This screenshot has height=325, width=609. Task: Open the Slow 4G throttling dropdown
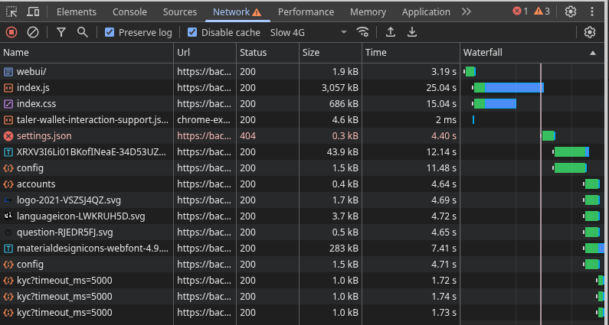point(309,33)
